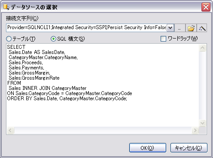Viewport: 213px width, 158px height.
Task: Click the horizontal scrollbar track
Action: [x=103, y=130]
